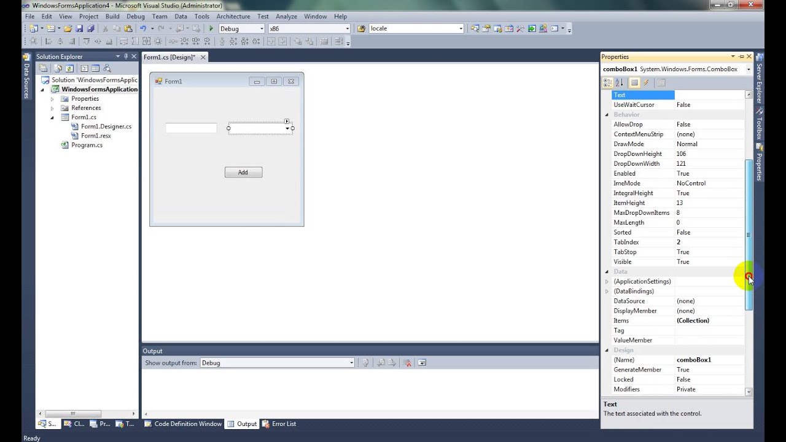This screenshot has height=442, width=786.
Task: Click the Save All icon
Action: (x=91, y=28)
